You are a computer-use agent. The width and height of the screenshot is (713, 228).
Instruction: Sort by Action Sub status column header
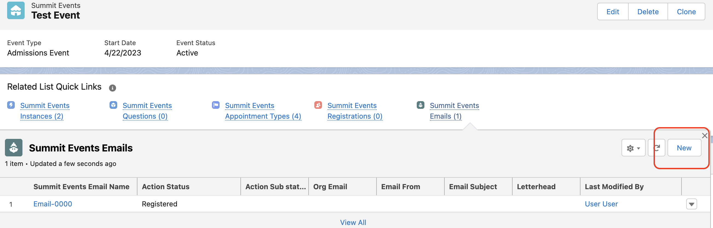click(x=275, y=186)
